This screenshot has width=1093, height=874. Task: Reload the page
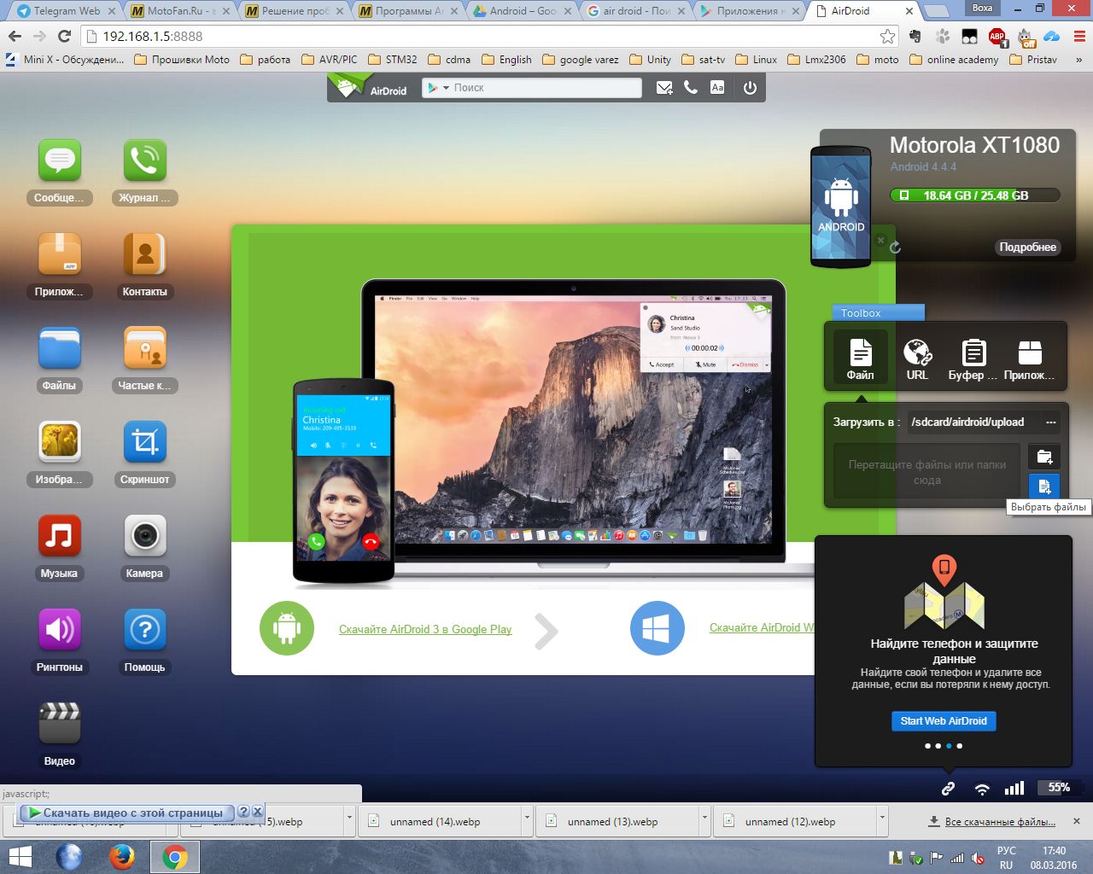click(x=64, y=36)
